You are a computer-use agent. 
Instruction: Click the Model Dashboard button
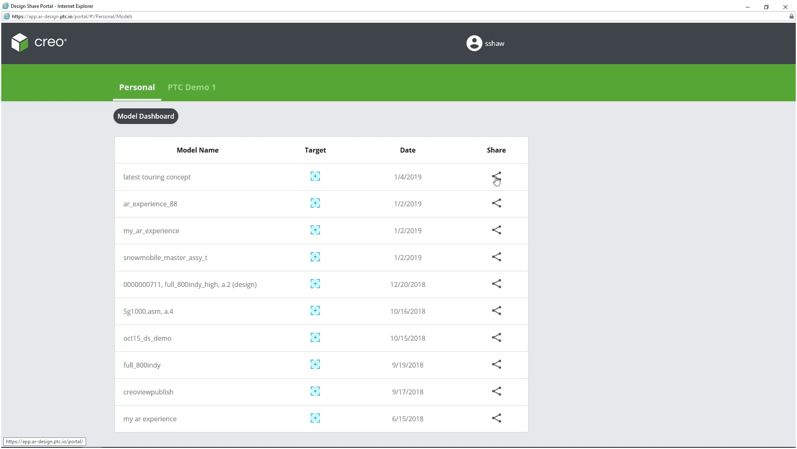[x=146, y=116]
